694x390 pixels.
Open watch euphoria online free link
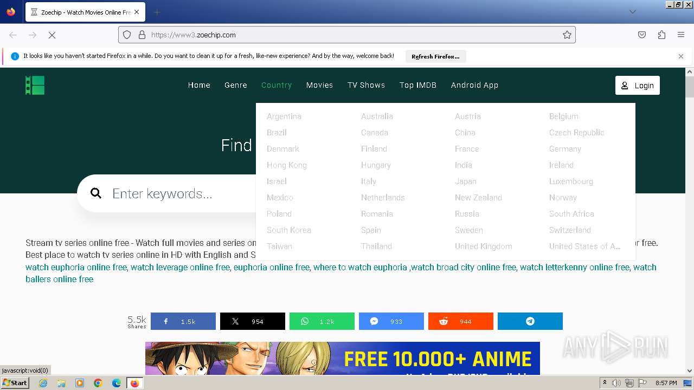[x=76, y=267]
